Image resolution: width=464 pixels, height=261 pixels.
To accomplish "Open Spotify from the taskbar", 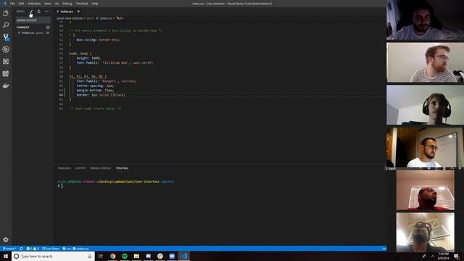I will coord(125,256).
